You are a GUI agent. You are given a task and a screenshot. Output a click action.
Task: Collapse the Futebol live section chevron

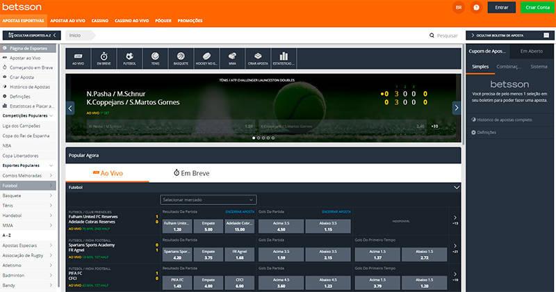pyautogui.click(x=457, y=187)
